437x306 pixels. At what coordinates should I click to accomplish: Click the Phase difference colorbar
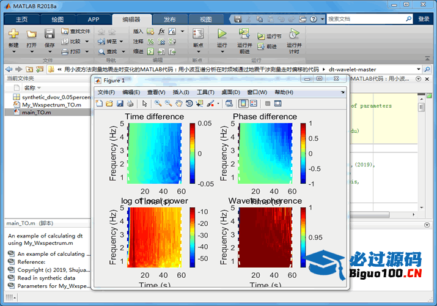303,153
